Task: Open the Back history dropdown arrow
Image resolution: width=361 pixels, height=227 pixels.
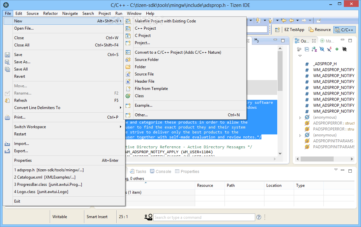Action: pos(297,20)
